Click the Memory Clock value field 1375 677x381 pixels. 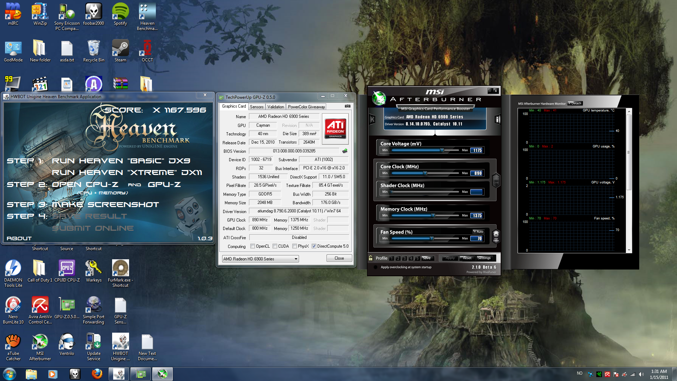477,216
